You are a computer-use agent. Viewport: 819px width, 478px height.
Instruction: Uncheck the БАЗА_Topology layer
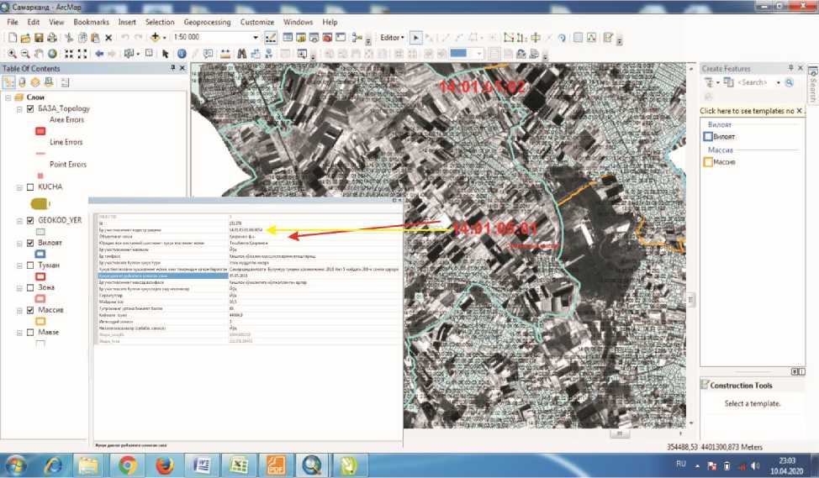(x=30, y=108)
